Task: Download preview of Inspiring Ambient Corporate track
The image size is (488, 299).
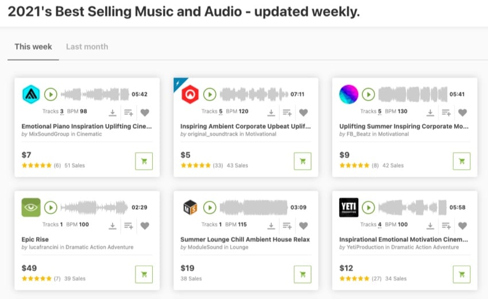Action: tap(271, 113)
